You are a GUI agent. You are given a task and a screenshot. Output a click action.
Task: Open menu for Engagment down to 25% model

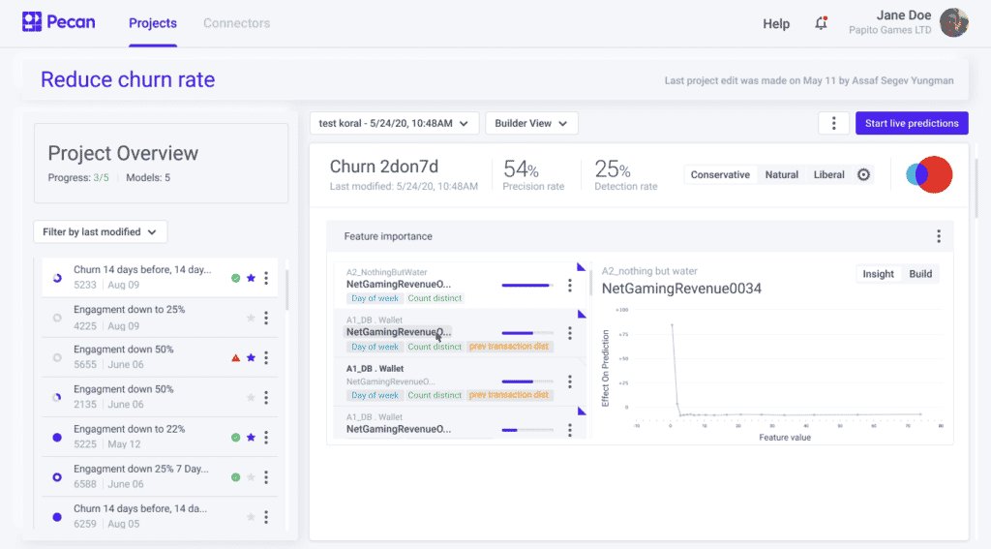(266, 318)
